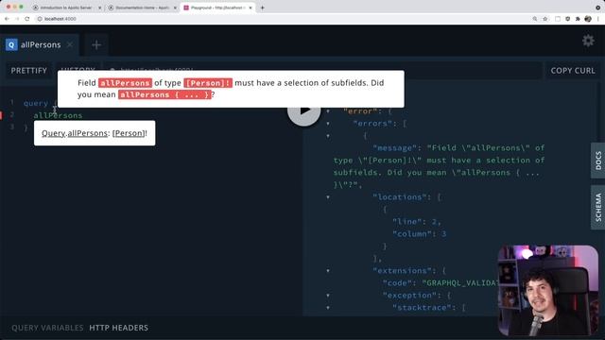The image size is (605, 340).
Task: Close the Documentation Home browser tab
Action: click(175, 8)
